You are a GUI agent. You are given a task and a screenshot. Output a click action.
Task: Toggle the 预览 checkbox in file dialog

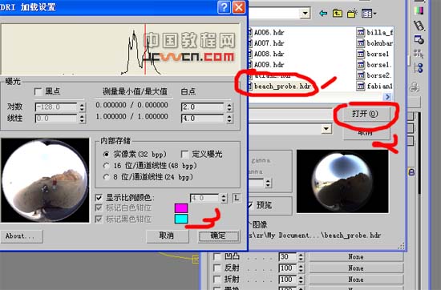pos(249,205)
